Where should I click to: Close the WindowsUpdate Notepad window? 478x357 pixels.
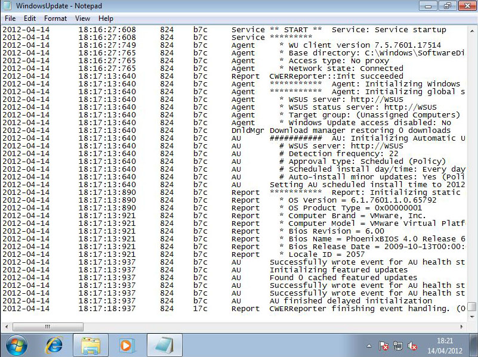[467, 6]
